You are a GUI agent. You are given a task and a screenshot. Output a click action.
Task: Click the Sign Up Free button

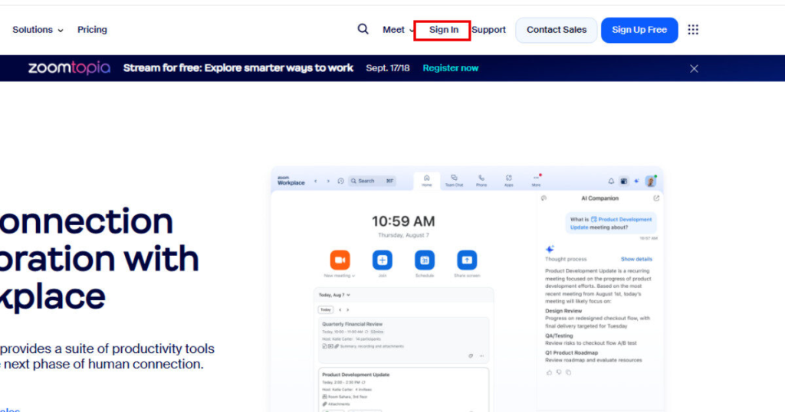coord(639,30)
